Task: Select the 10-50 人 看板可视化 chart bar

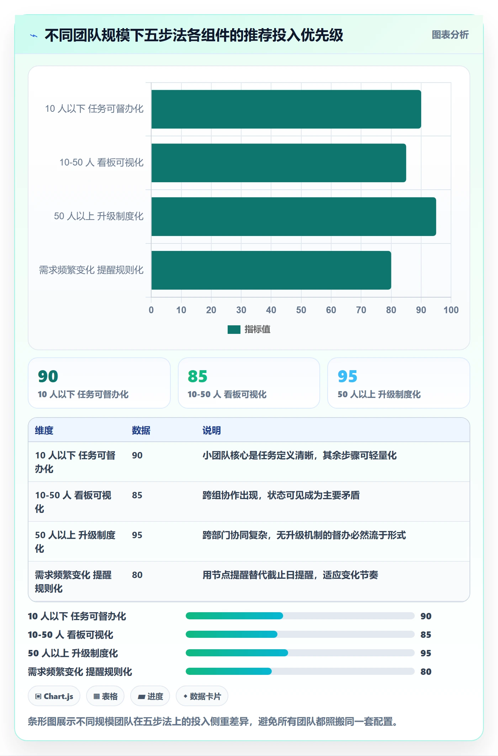Action: (x=279, y=163)
